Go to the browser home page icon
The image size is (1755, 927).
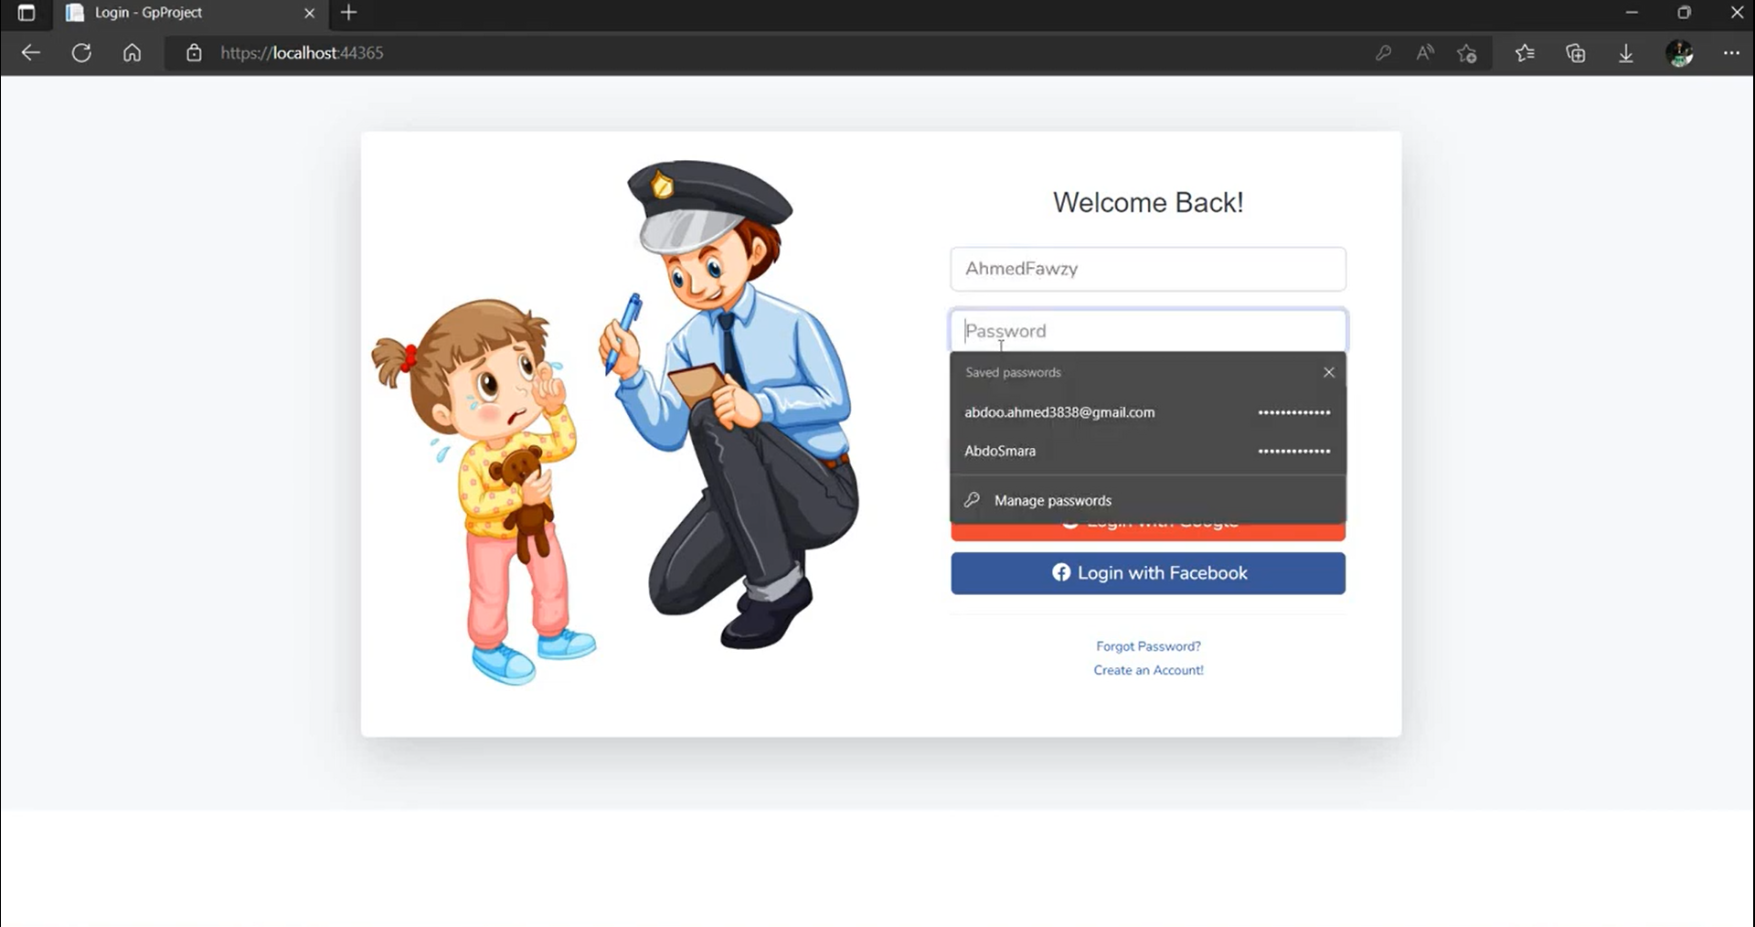pos(133,53)
